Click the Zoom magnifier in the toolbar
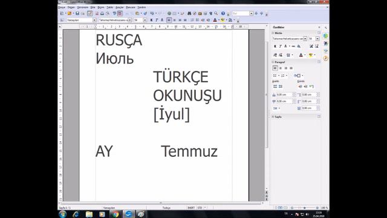Viewport: 387px width, 218px height. click(x=216, y=13)
